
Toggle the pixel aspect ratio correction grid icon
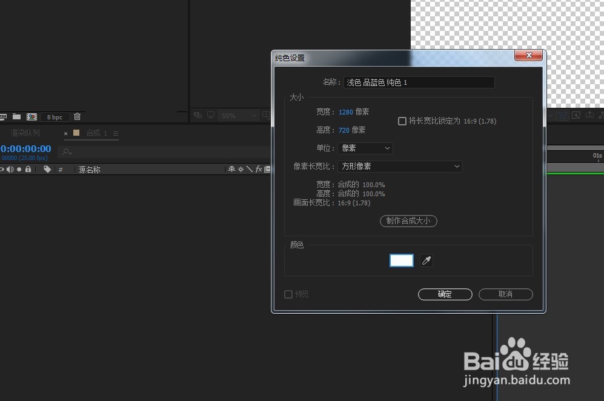tap(563, 115)
